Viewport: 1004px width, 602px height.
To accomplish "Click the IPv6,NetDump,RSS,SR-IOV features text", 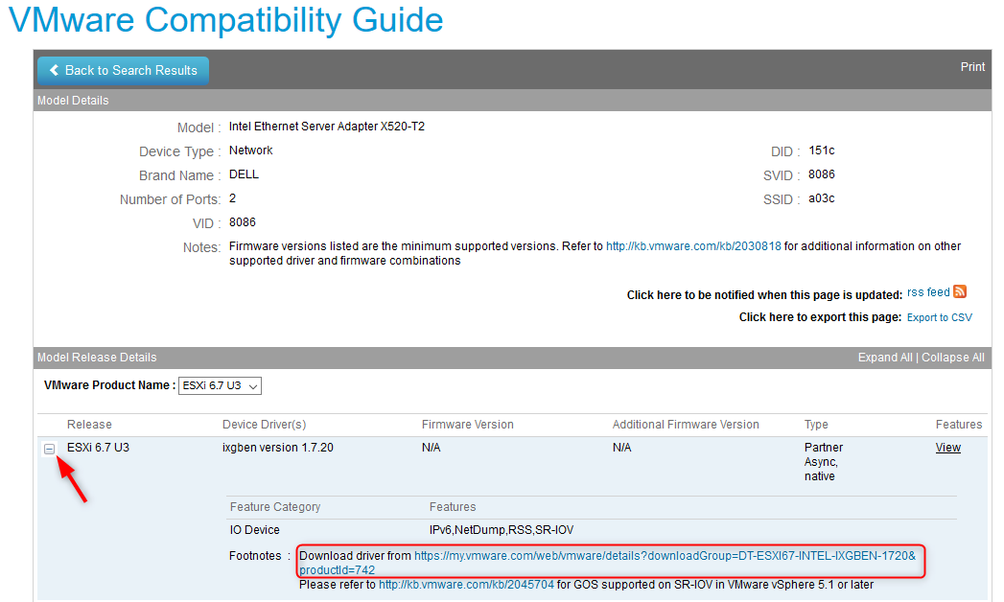I will click(502, 530).
